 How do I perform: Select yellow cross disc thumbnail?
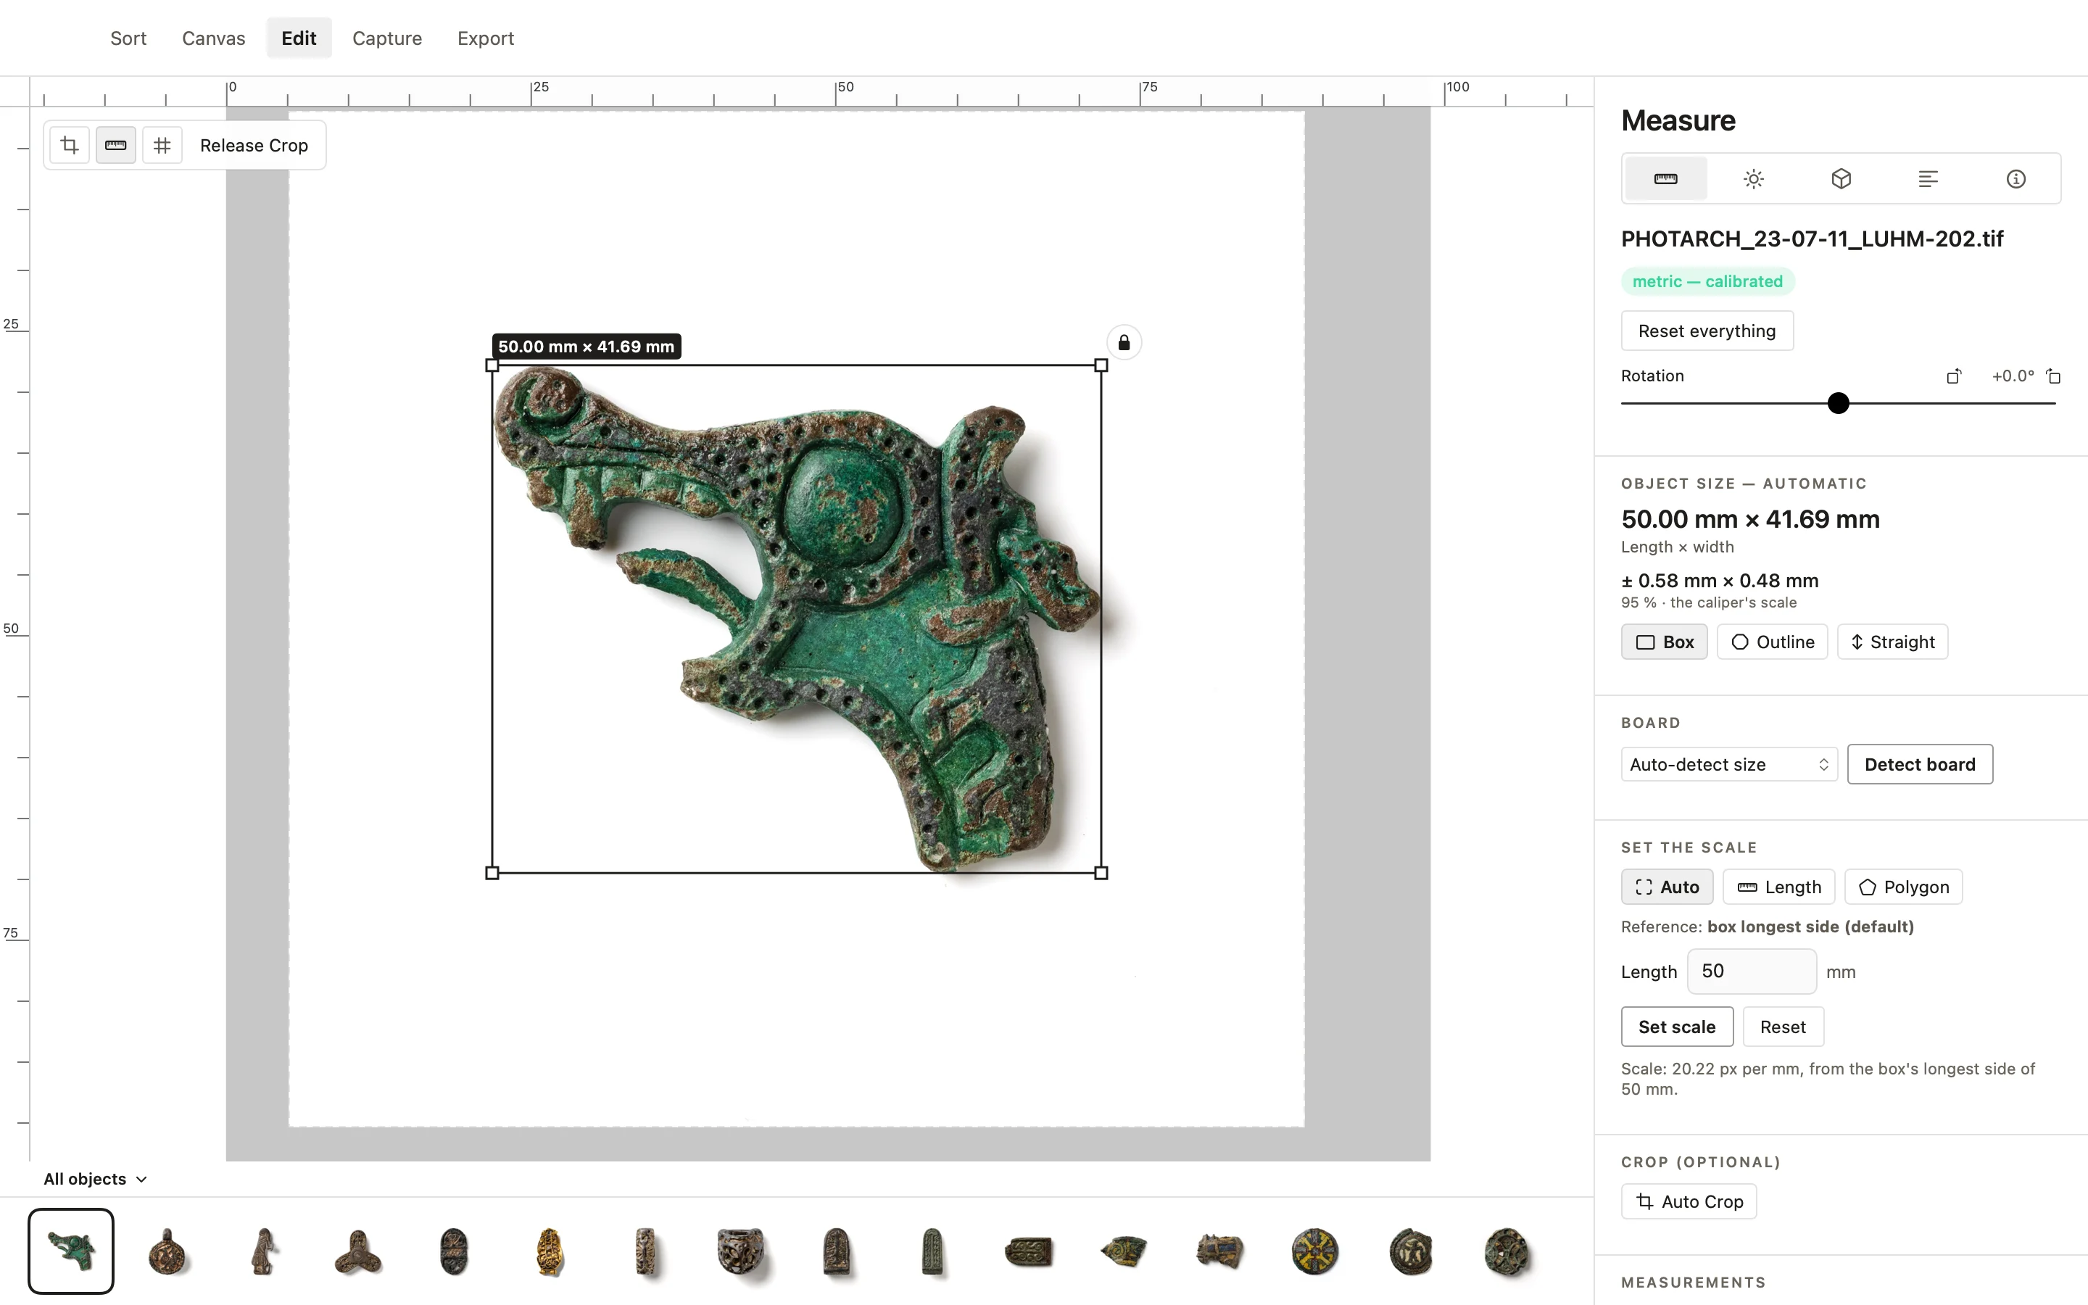click(1315, 1251)
